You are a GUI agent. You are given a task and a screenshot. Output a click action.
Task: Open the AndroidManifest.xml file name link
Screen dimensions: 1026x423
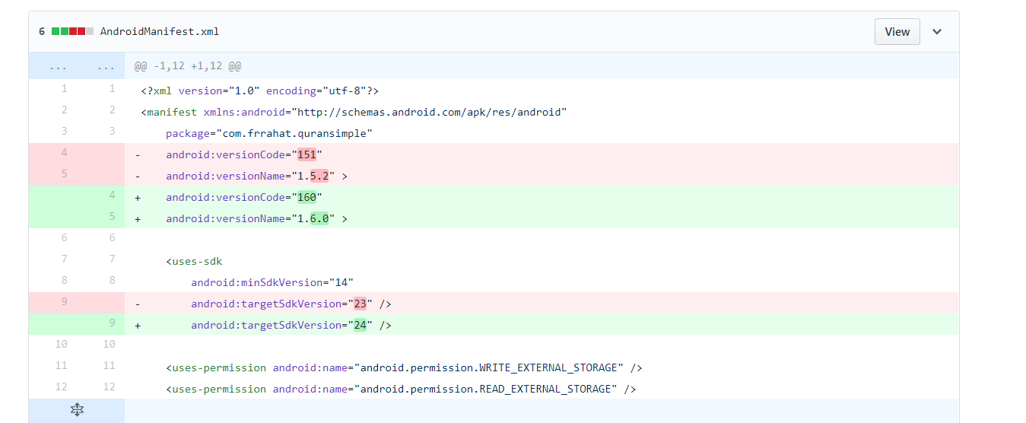click(160, 32)
